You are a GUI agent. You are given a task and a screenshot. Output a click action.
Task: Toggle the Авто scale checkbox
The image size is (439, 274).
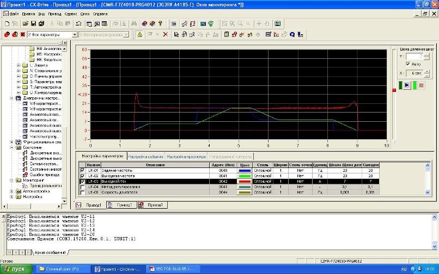click(408, 64)
